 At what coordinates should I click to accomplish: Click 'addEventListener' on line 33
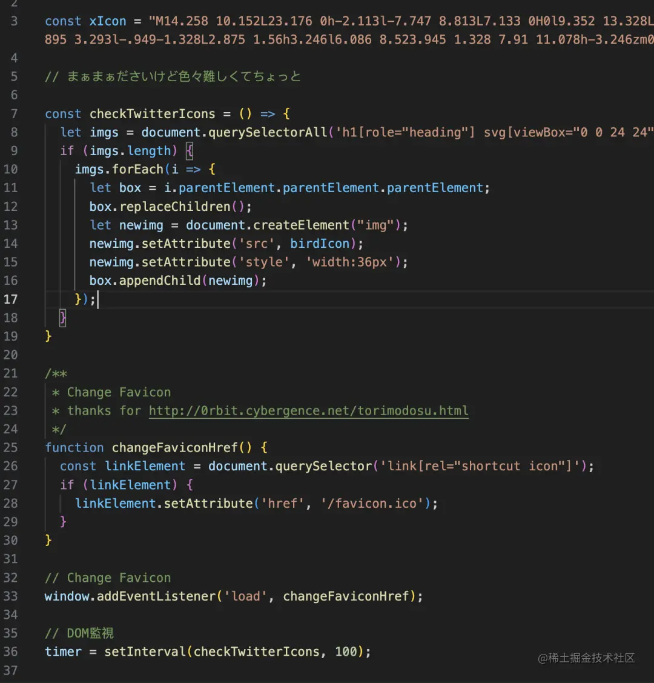tap(156, 596)
